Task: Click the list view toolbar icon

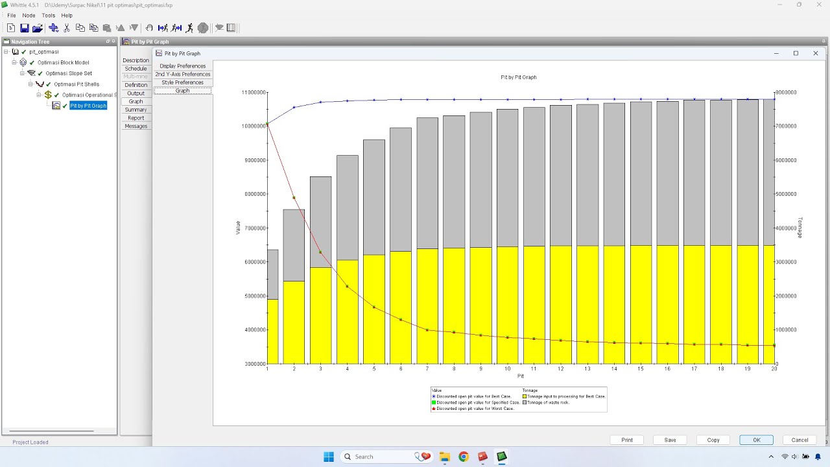Action: 231,28
